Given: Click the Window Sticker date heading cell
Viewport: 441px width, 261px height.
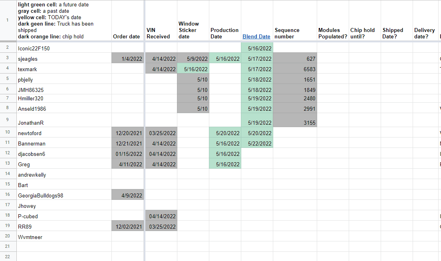Looking at the screenshot, I should 193,30.
